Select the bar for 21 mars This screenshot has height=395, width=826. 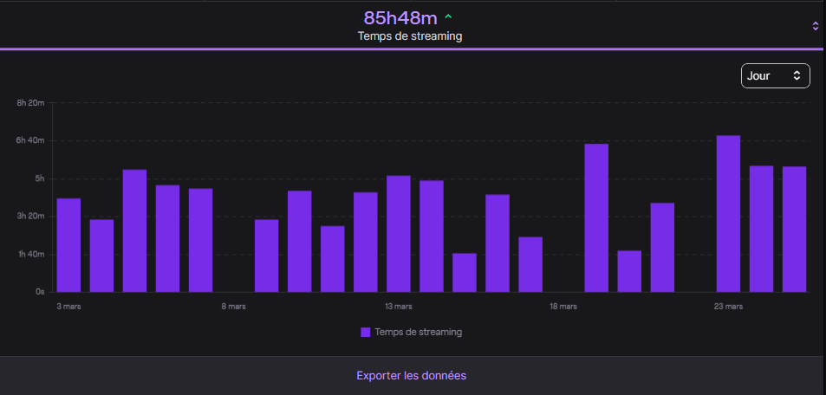click(663, 248)
